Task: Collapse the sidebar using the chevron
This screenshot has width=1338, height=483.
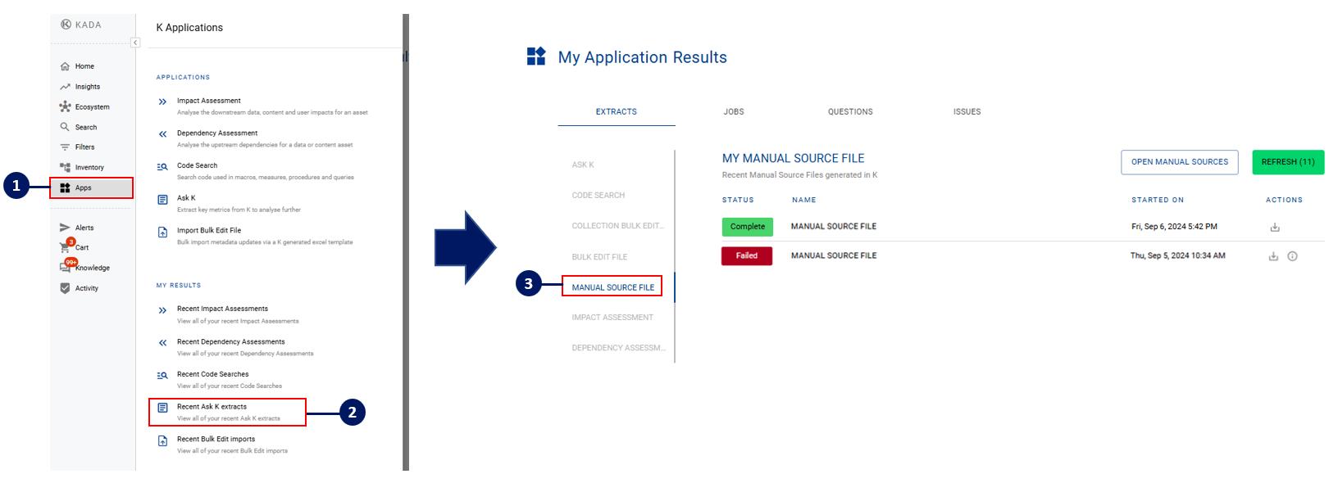Action: [x=135, y=43]
